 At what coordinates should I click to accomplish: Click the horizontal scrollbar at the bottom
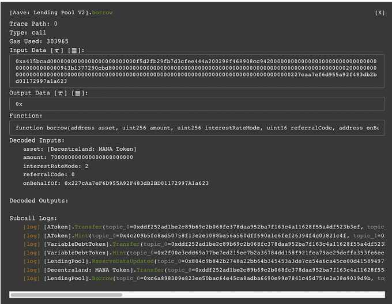coord(66,295)
